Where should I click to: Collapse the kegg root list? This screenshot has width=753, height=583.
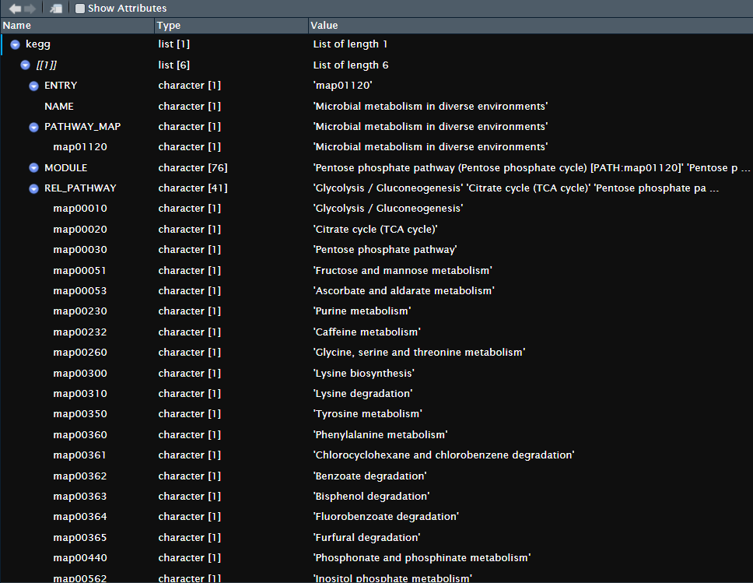pyautogui.click(x=16, y=44)
